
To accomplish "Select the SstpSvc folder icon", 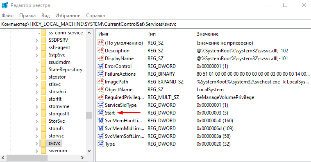I will (x=43, y=55).
